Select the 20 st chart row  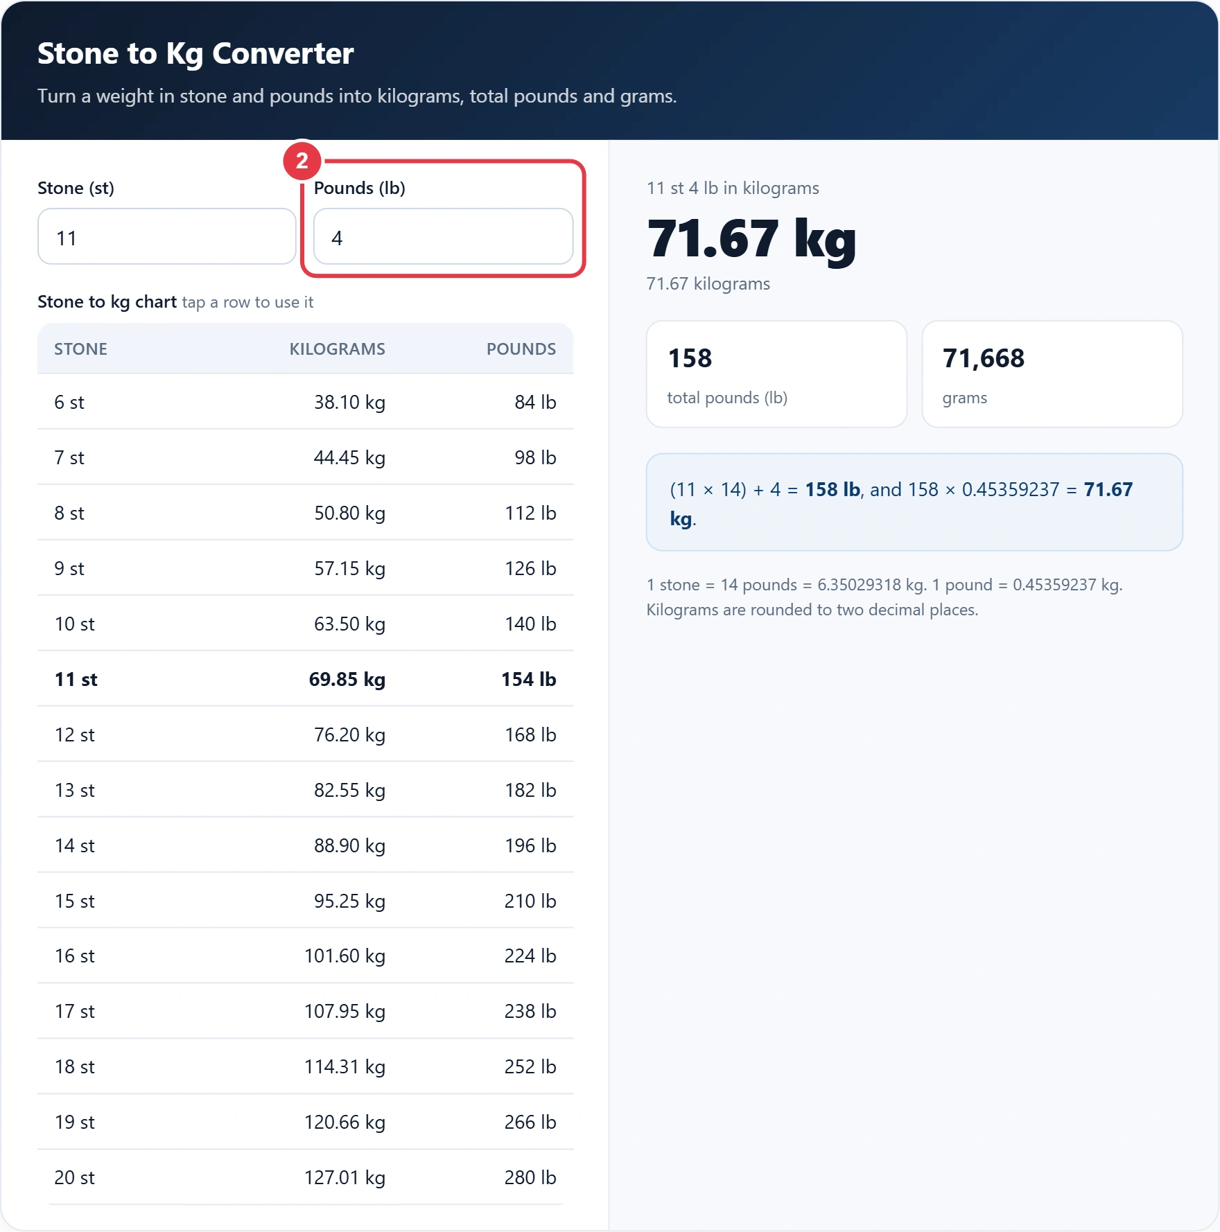click(306, 1177)
